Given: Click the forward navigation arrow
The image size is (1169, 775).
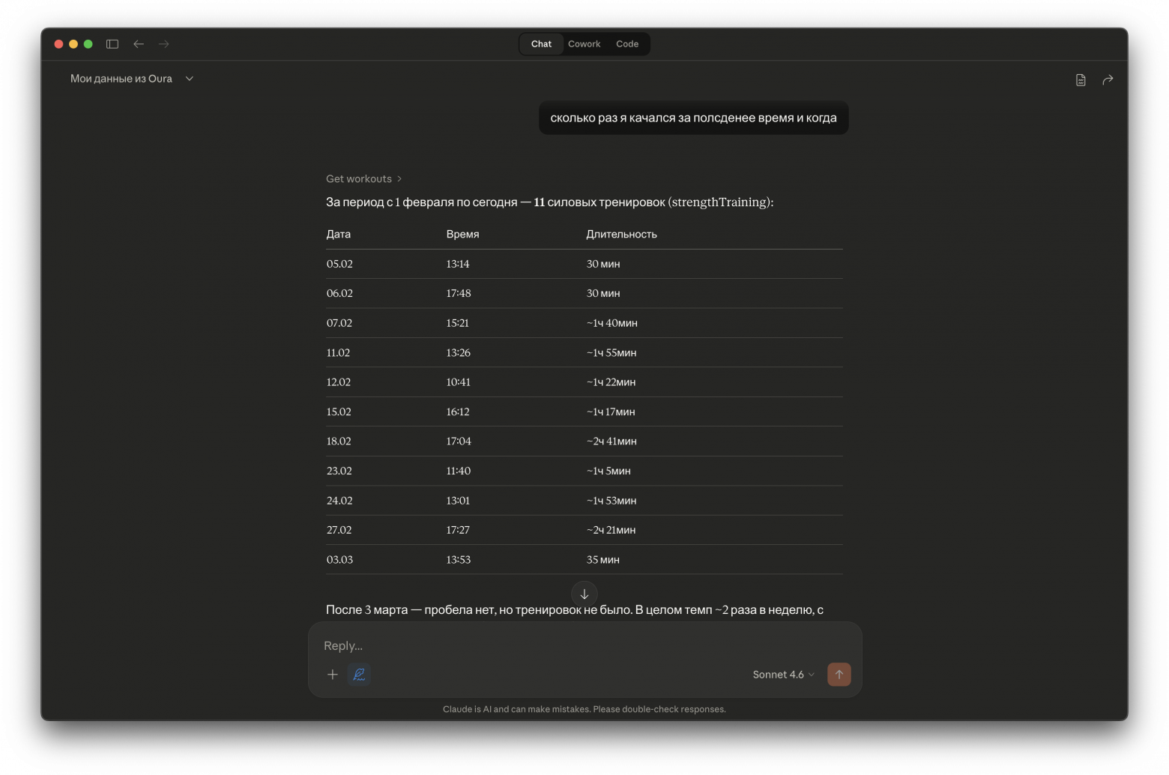Looking at the screenshot, I should 164,44.
